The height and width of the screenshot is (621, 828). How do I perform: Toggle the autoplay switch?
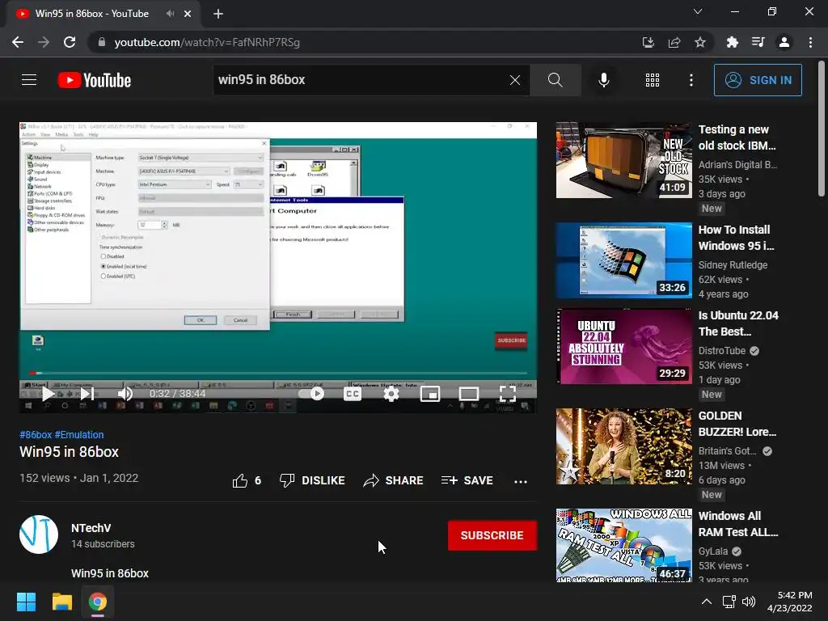(x=311, y=394)
